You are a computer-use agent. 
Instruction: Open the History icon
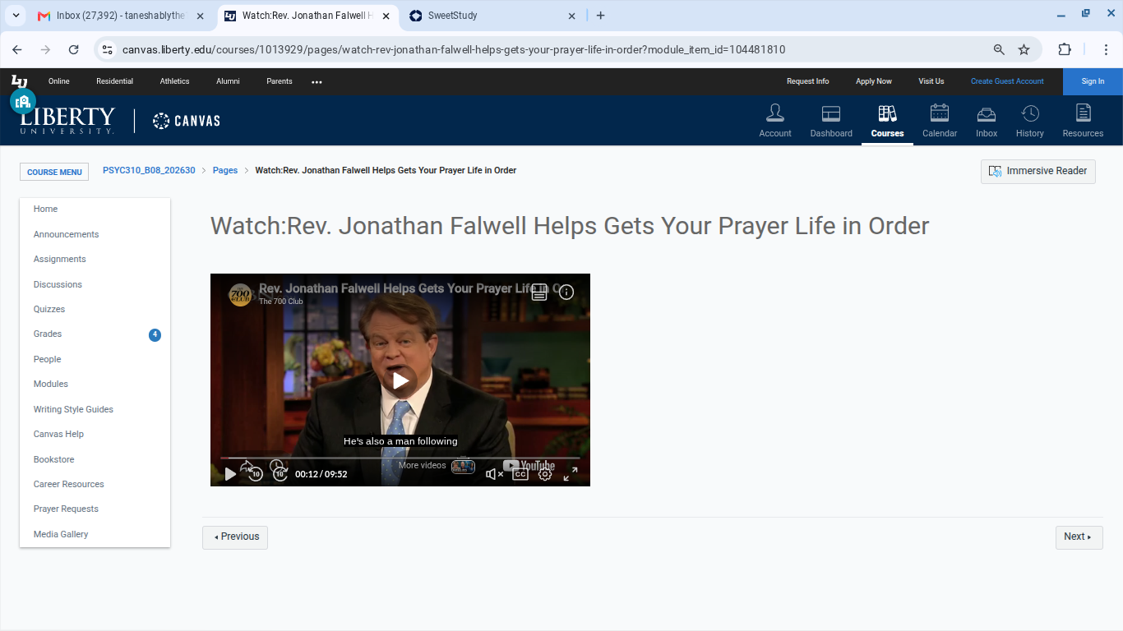[x=1030, y=121]
